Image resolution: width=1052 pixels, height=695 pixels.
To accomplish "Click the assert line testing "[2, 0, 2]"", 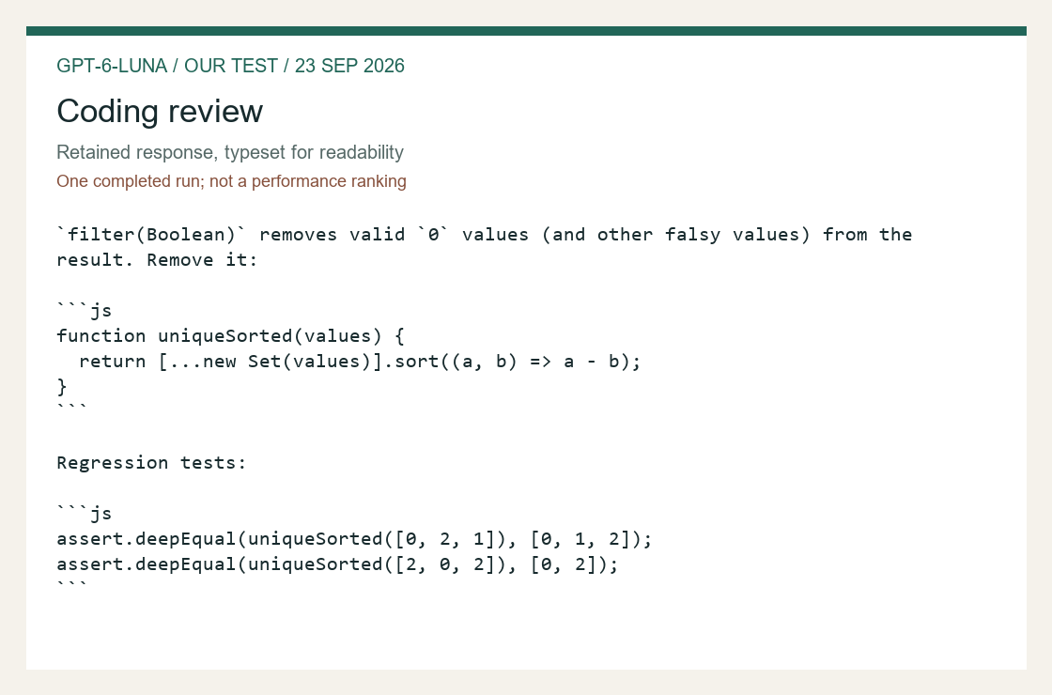I will (x=337, y=564).
